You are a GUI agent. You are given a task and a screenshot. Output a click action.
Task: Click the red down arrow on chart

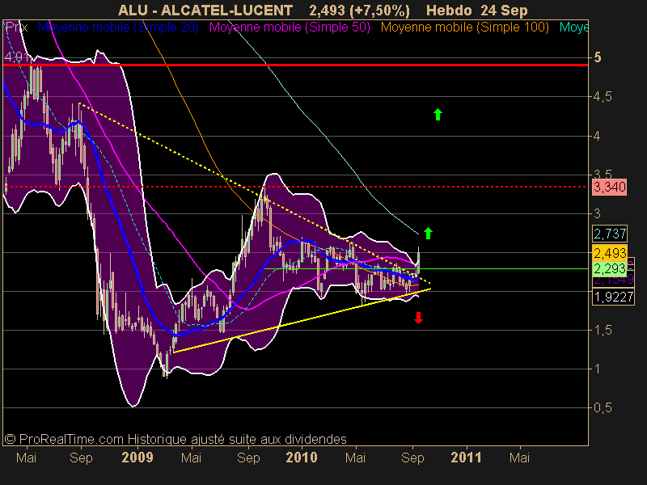[x=418, y=318]
